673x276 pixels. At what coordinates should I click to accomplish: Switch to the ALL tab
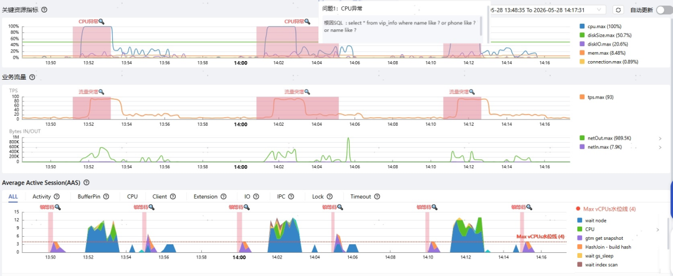pyautogui.click(x=13, y=197)
